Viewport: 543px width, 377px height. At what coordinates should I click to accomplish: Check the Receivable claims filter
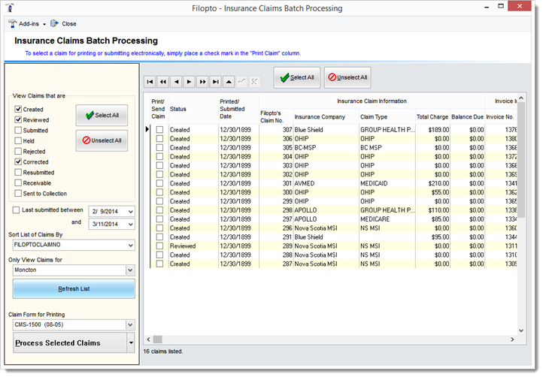tap(18, 183)
